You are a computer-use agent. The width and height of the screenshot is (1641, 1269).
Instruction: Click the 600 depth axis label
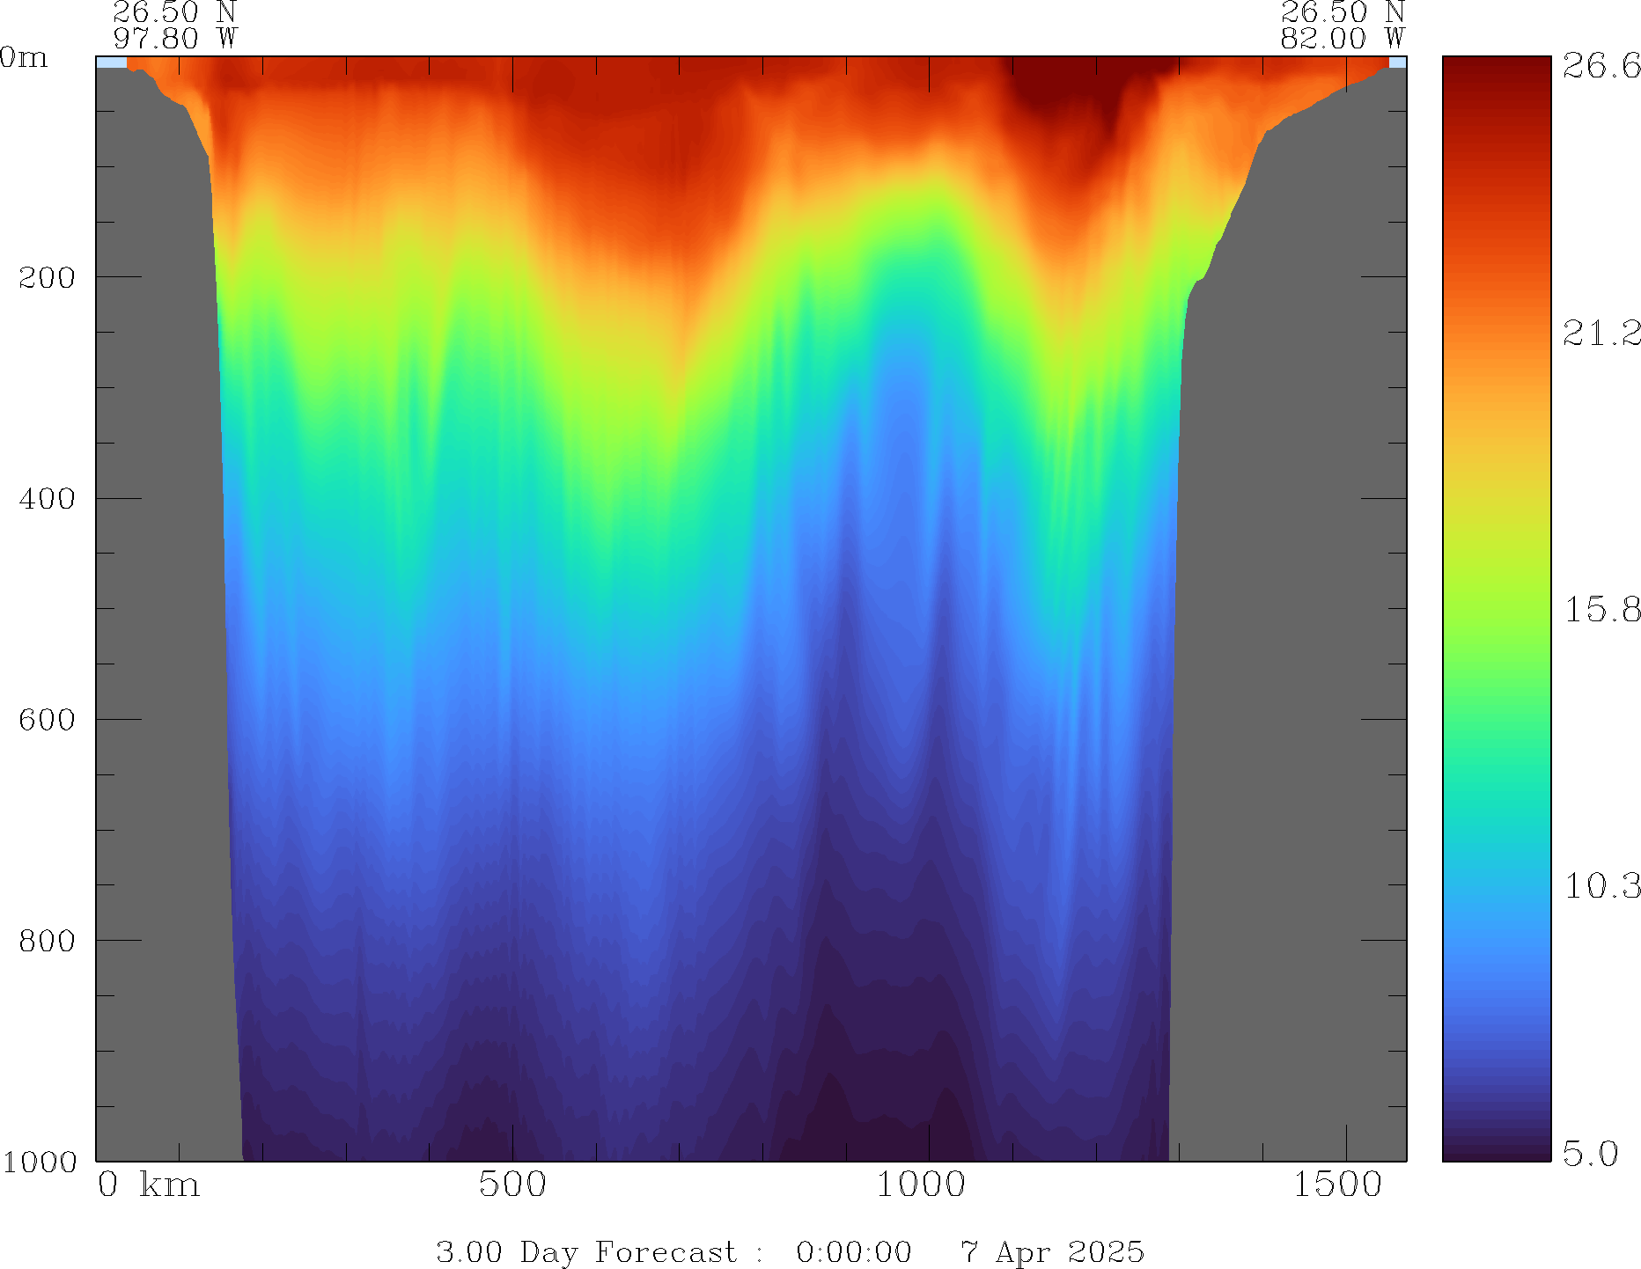click(x=46, y=720)
